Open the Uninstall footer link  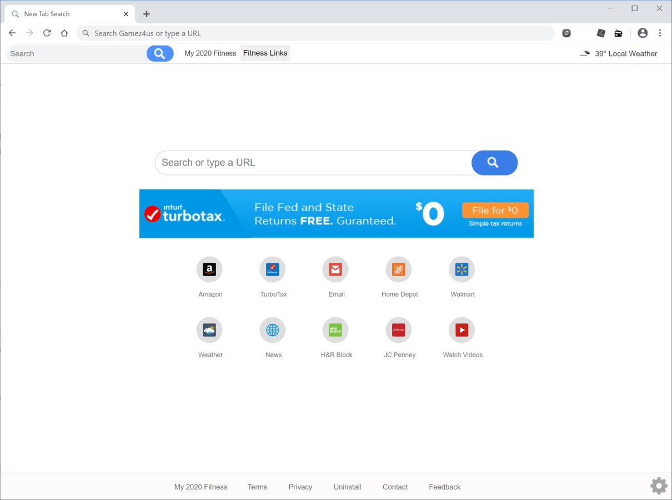pos(348,487)
